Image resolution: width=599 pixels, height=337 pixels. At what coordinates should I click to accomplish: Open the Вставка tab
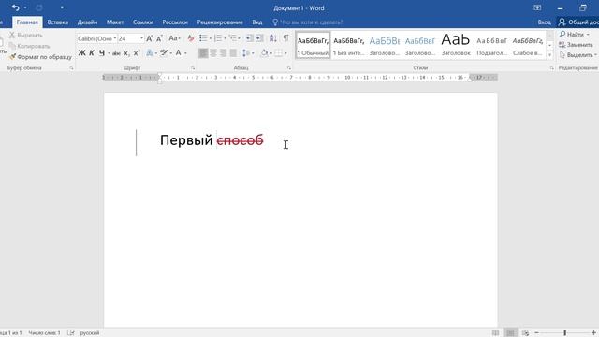[58, 22]
